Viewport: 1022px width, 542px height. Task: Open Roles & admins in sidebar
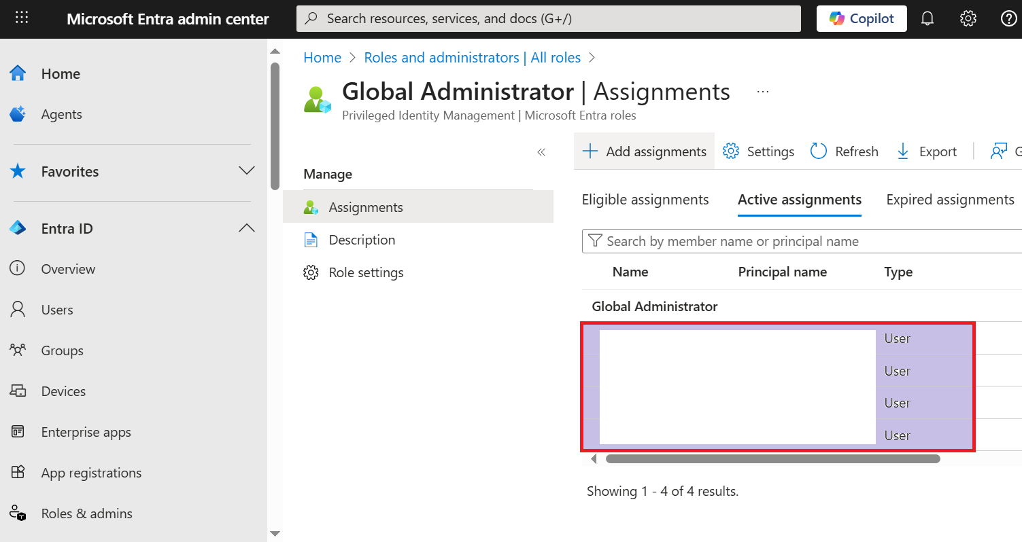click(x=86, y=513)
